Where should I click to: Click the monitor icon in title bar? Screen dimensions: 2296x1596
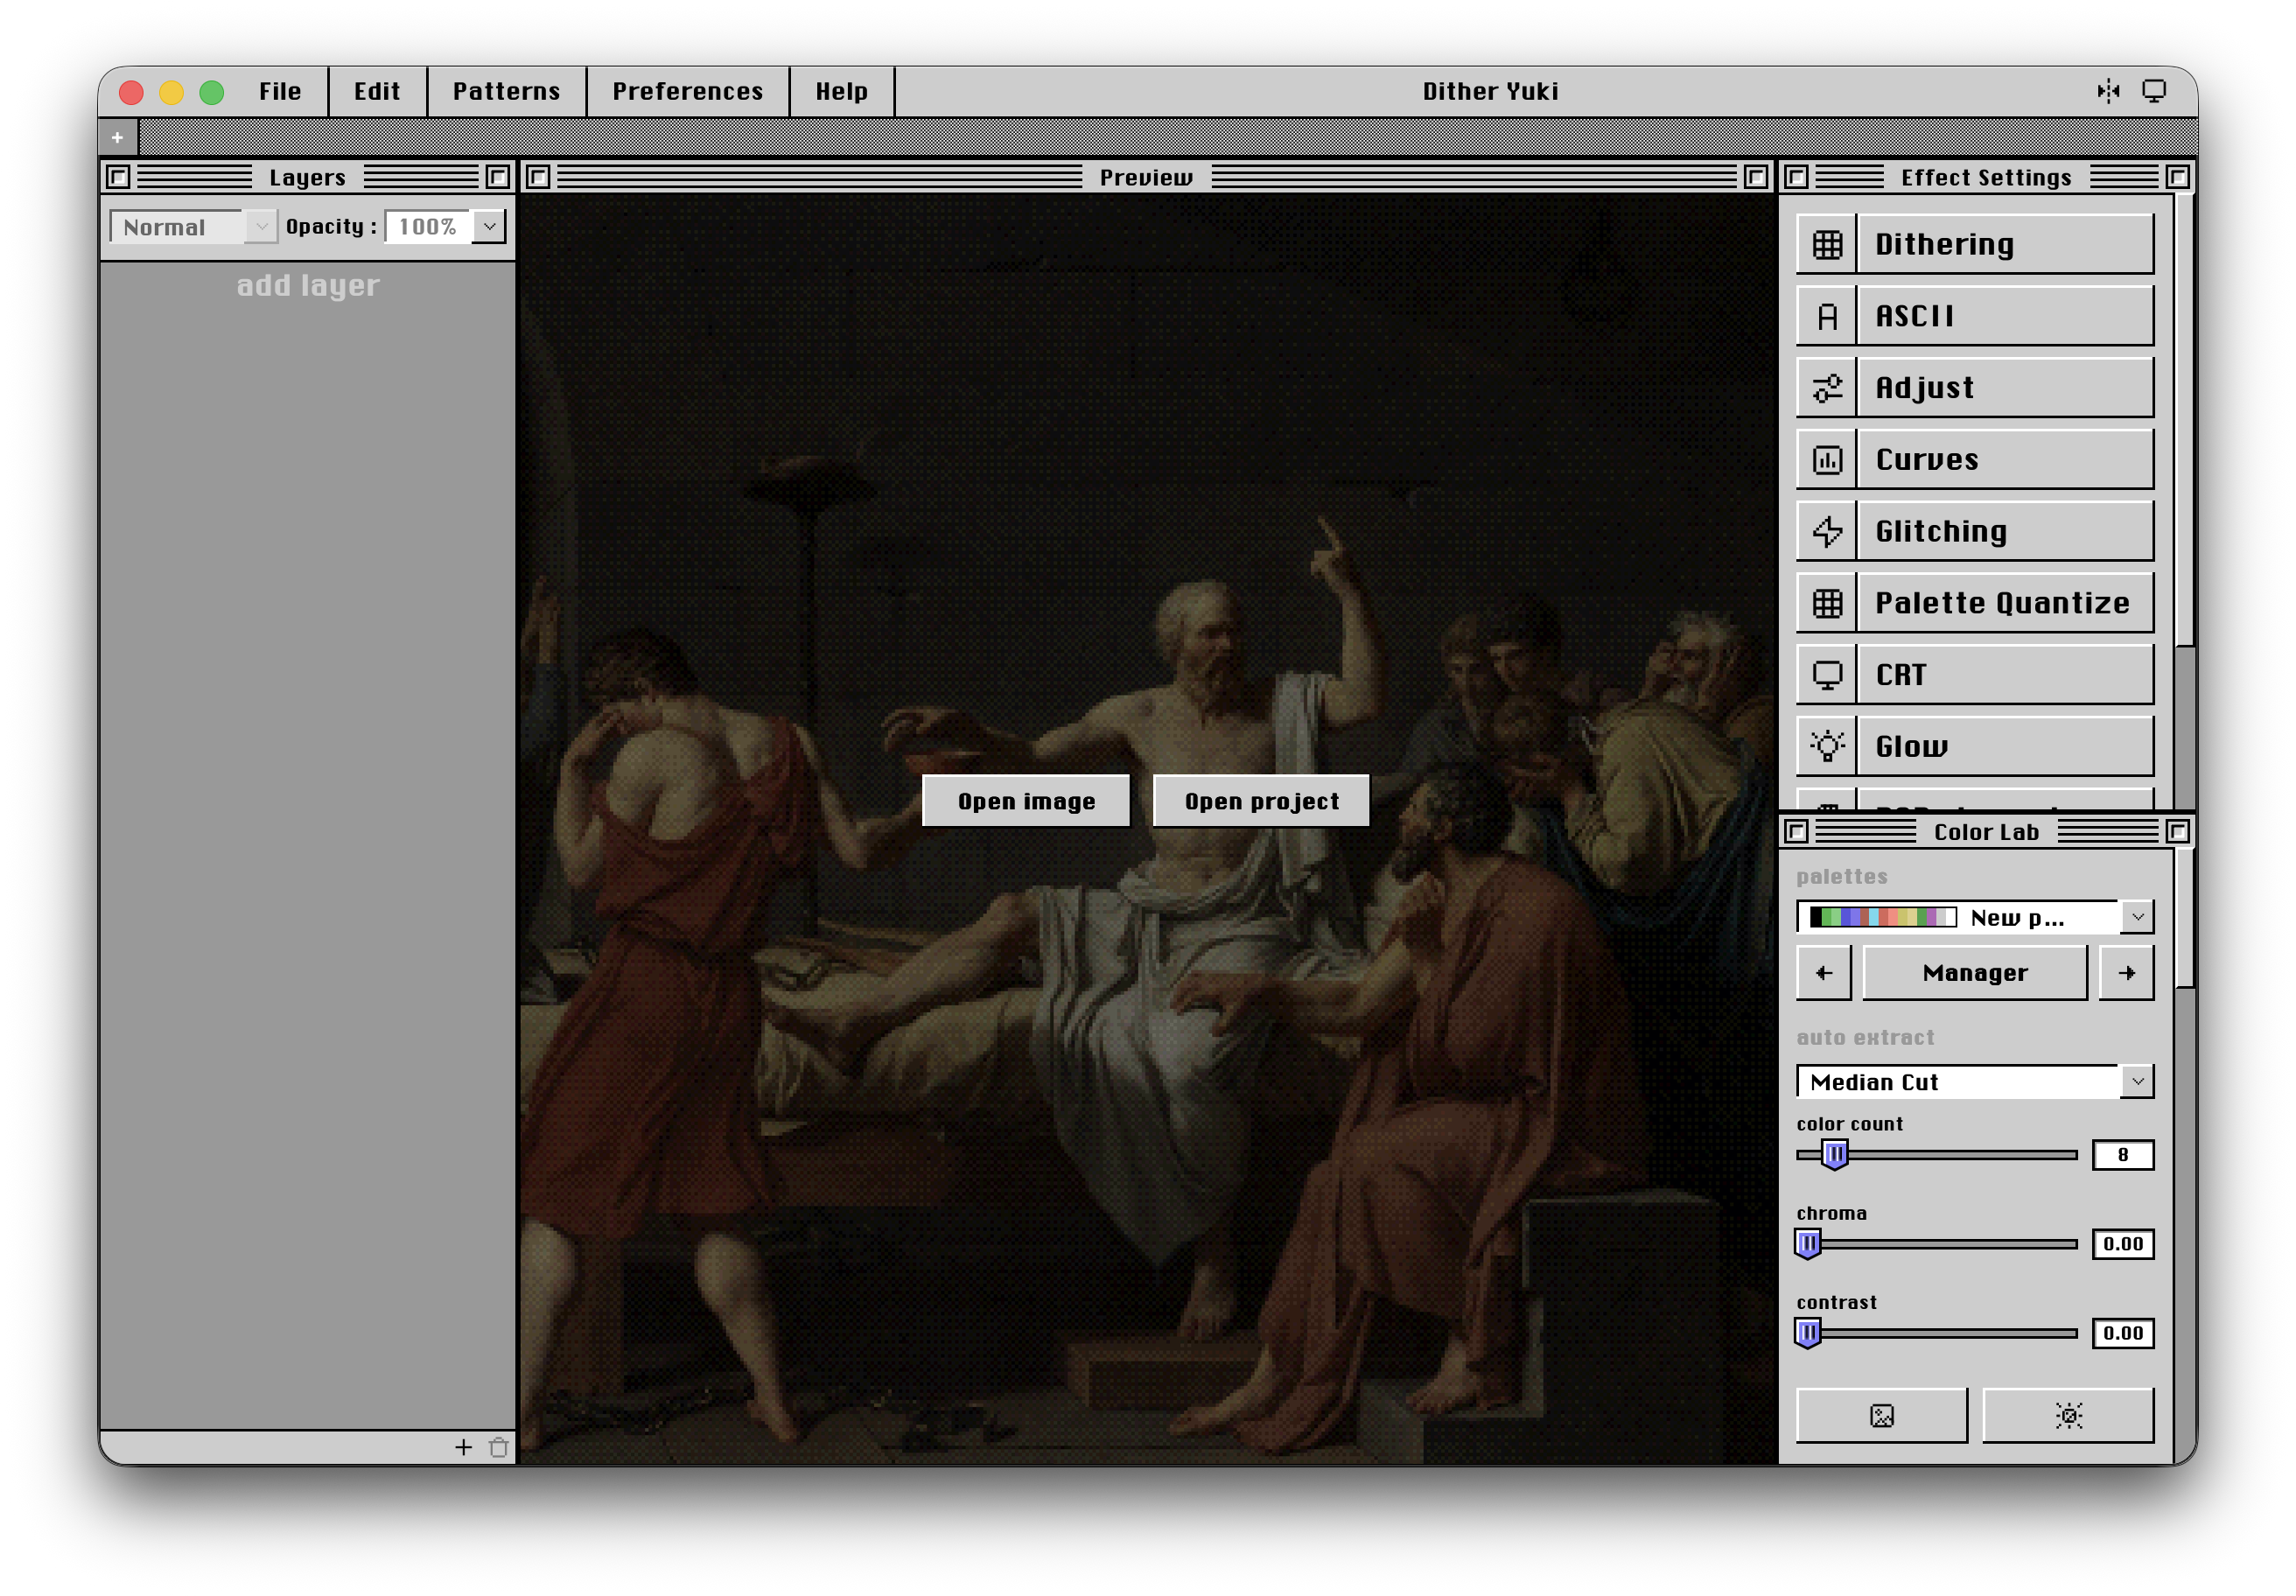(x=2154, y=91)
